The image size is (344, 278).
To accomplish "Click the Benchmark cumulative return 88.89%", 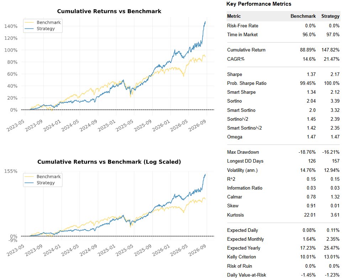I will pyautogui.click(x=308, y=50).
